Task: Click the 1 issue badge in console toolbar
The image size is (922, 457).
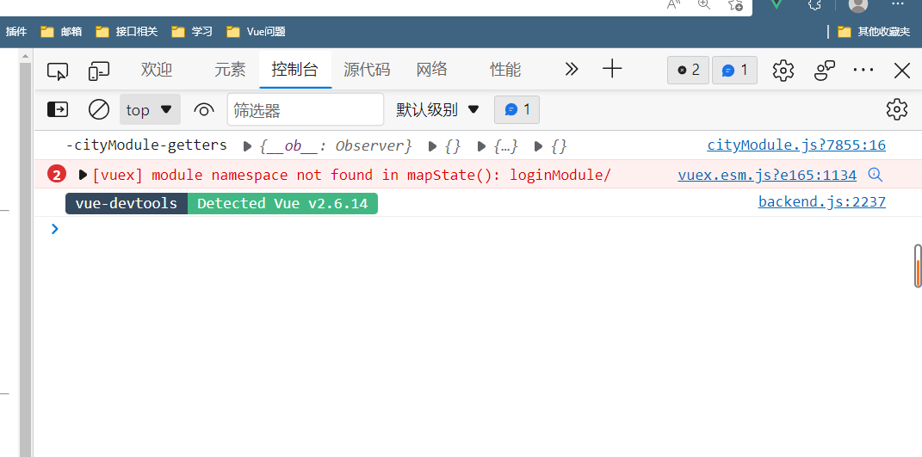Action: click(x=517, y=109)
